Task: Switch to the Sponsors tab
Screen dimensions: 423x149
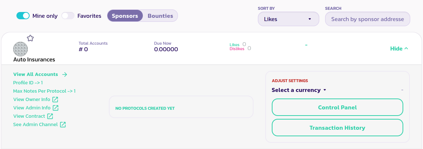Action: click(125, 16)
